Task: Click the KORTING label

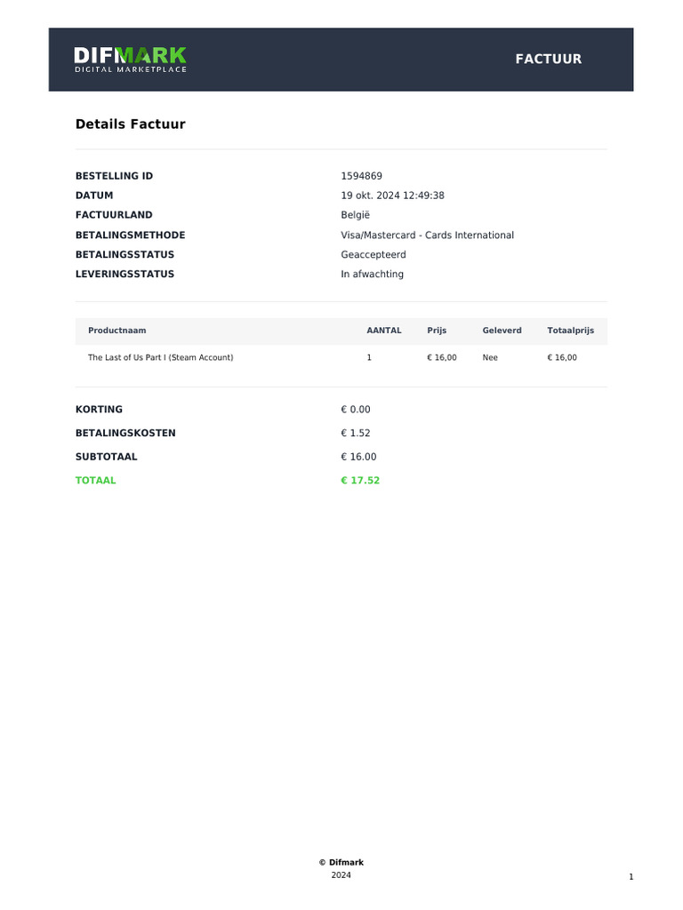Action: (100, 410)
